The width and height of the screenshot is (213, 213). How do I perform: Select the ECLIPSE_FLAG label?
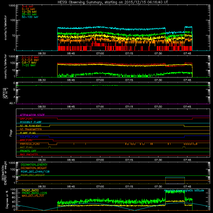click(29, 137)
